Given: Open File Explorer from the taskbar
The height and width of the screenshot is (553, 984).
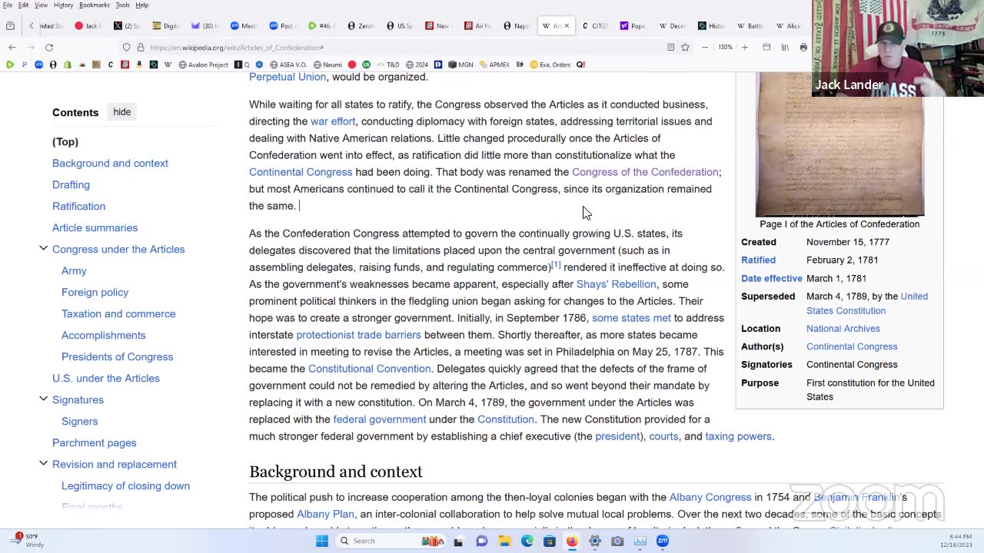Looking at the screenshot, I should [504, 541].
